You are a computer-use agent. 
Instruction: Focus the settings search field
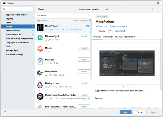click(x=18, y=9)
